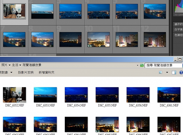This screenshot has width=183, height=135.
Task: Open the 用對象 dropdown in toolbar
Action: click(x=6, y=73)
